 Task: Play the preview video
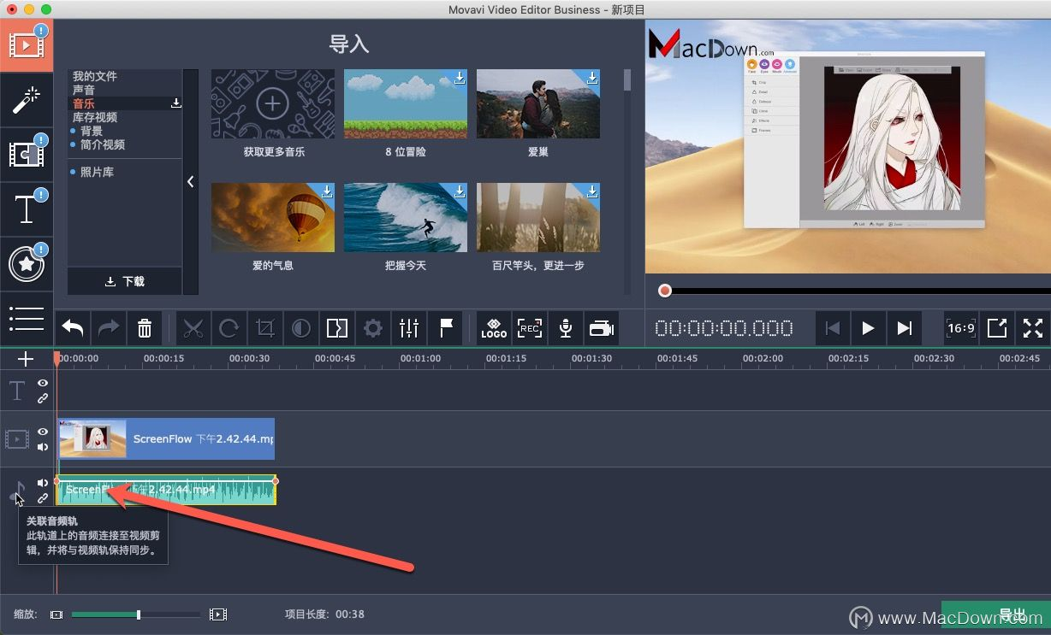click(868, 328)
